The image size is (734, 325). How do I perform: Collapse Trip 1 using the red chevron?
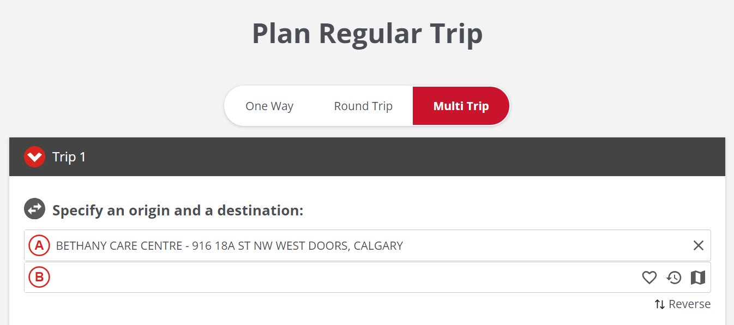coord(34,157)
